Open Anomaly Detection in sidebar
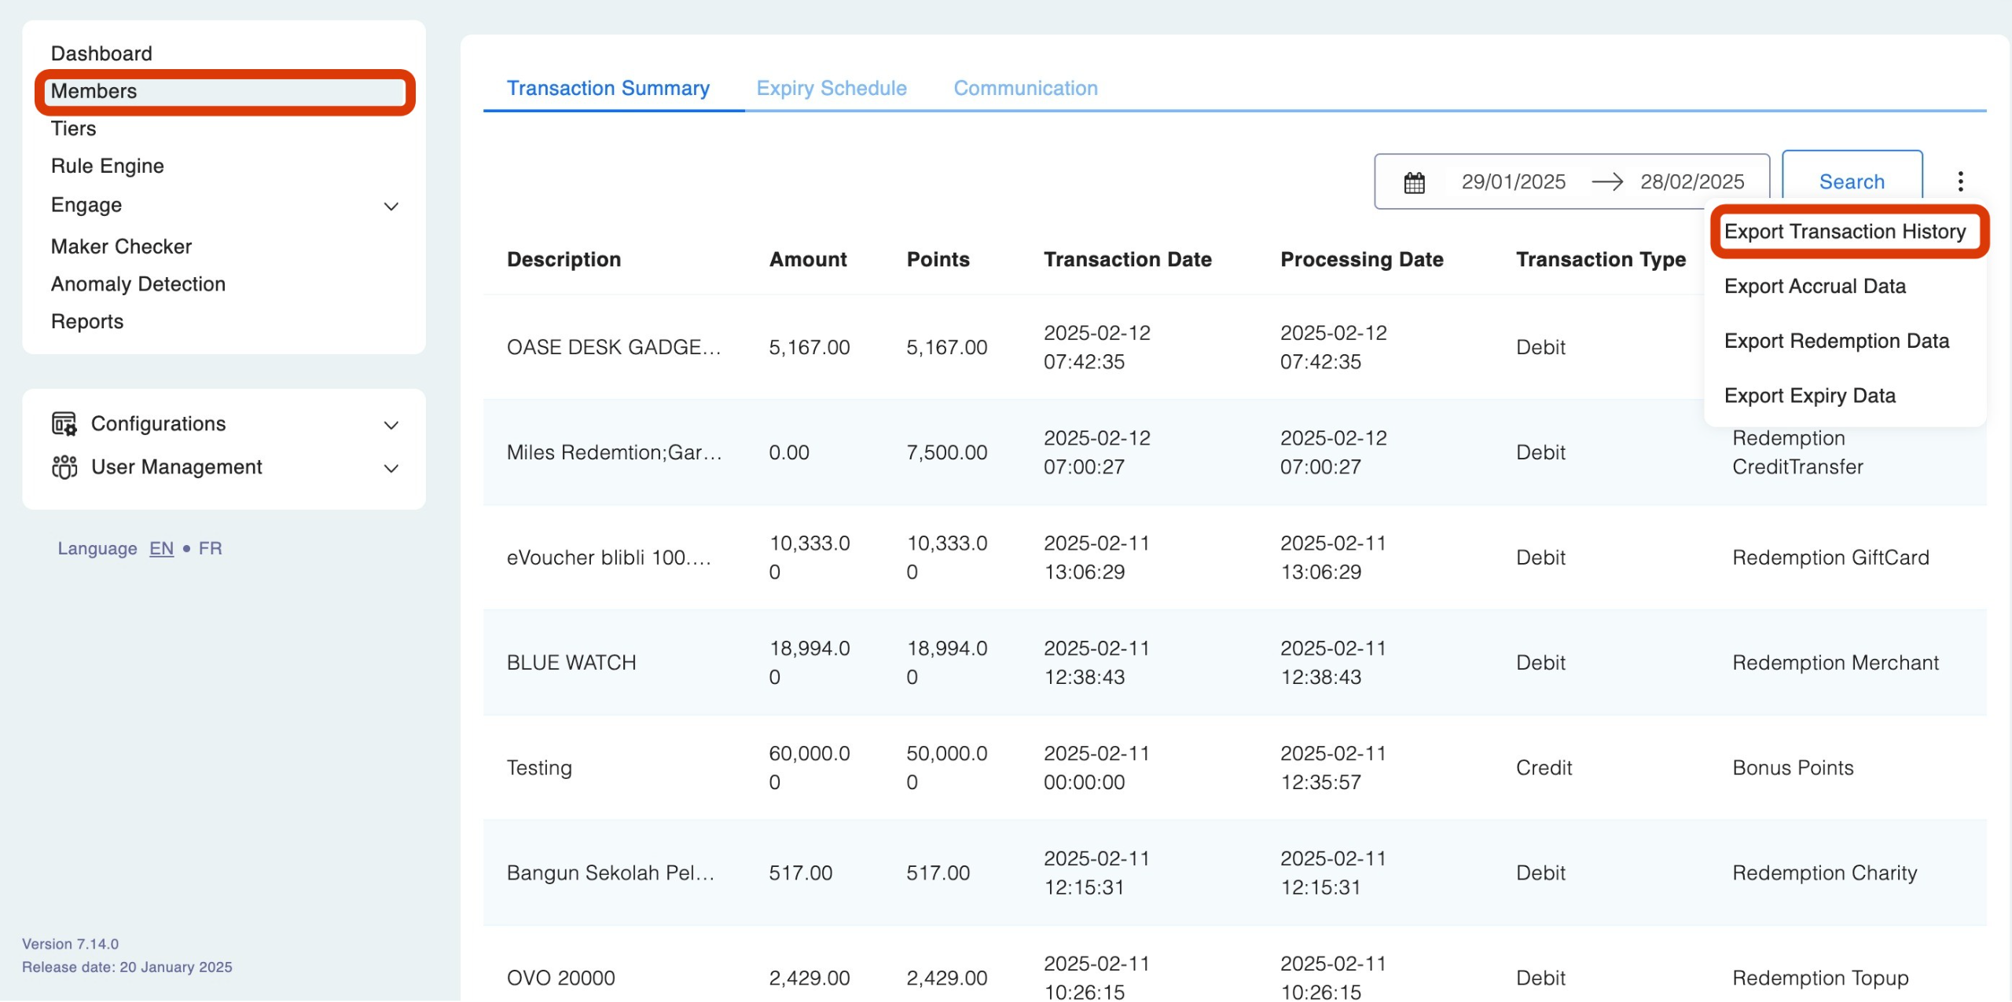This screenshot has height=1002, width=2012. [x=138, y=284]
